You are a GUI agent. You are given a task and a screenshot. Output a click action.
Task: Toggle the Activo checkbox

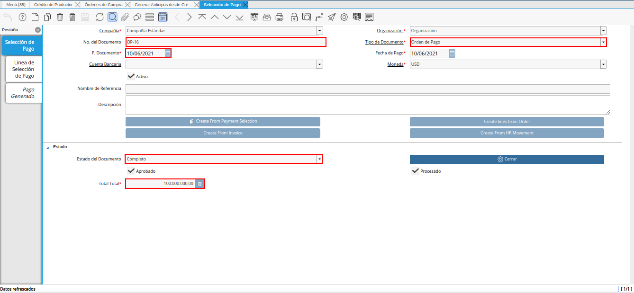tap(131, 76)
